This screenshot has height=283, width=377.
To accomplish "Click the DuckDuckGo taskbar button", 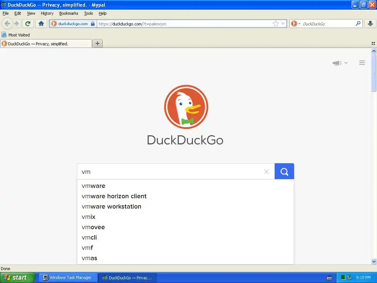I will [127, 278].
